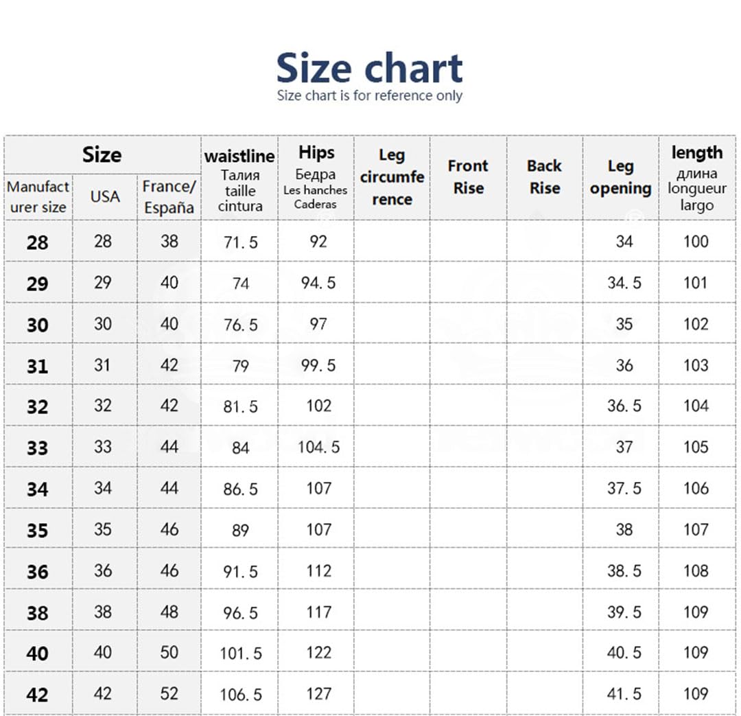Select the 'waistline' column header

tap(239, 178)
